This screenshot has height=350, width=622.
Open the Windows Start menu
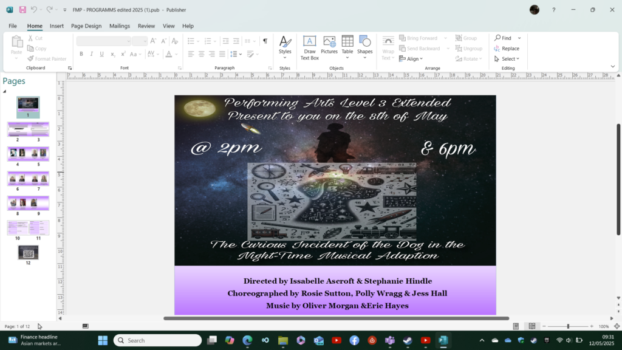click(x=103, y=340)
